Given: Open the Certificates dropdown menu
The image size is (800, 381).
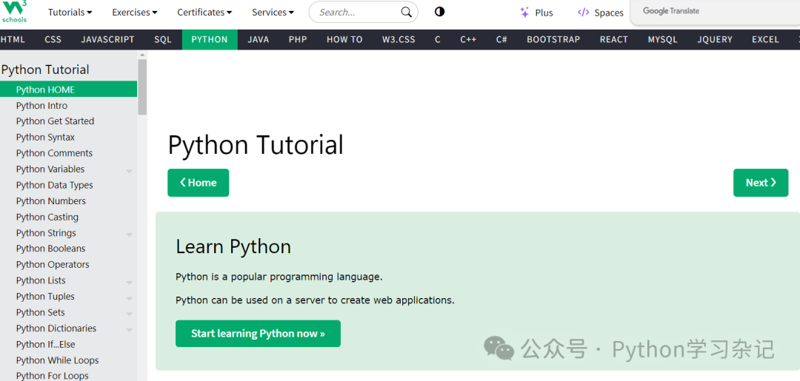Looking at the screenshot, I should [x=204, y=13].
